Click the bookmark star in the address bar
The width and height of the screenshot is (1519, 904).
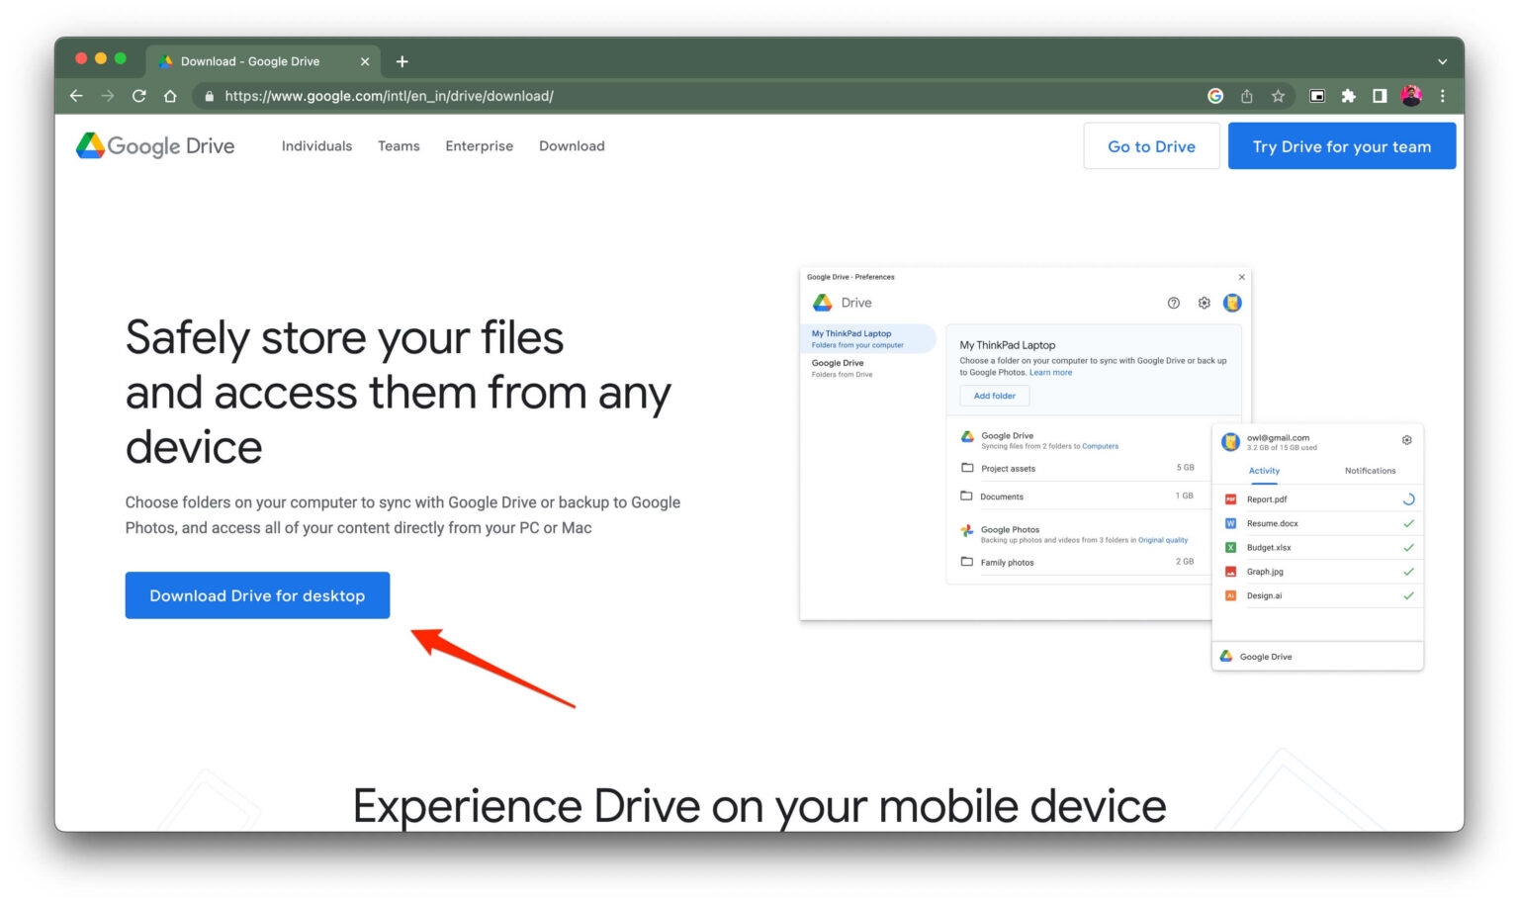[1279, 96]
